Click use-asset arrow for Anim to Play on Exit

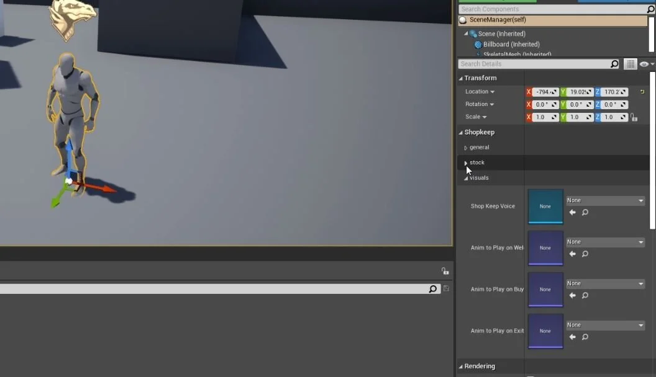(572, 337)
